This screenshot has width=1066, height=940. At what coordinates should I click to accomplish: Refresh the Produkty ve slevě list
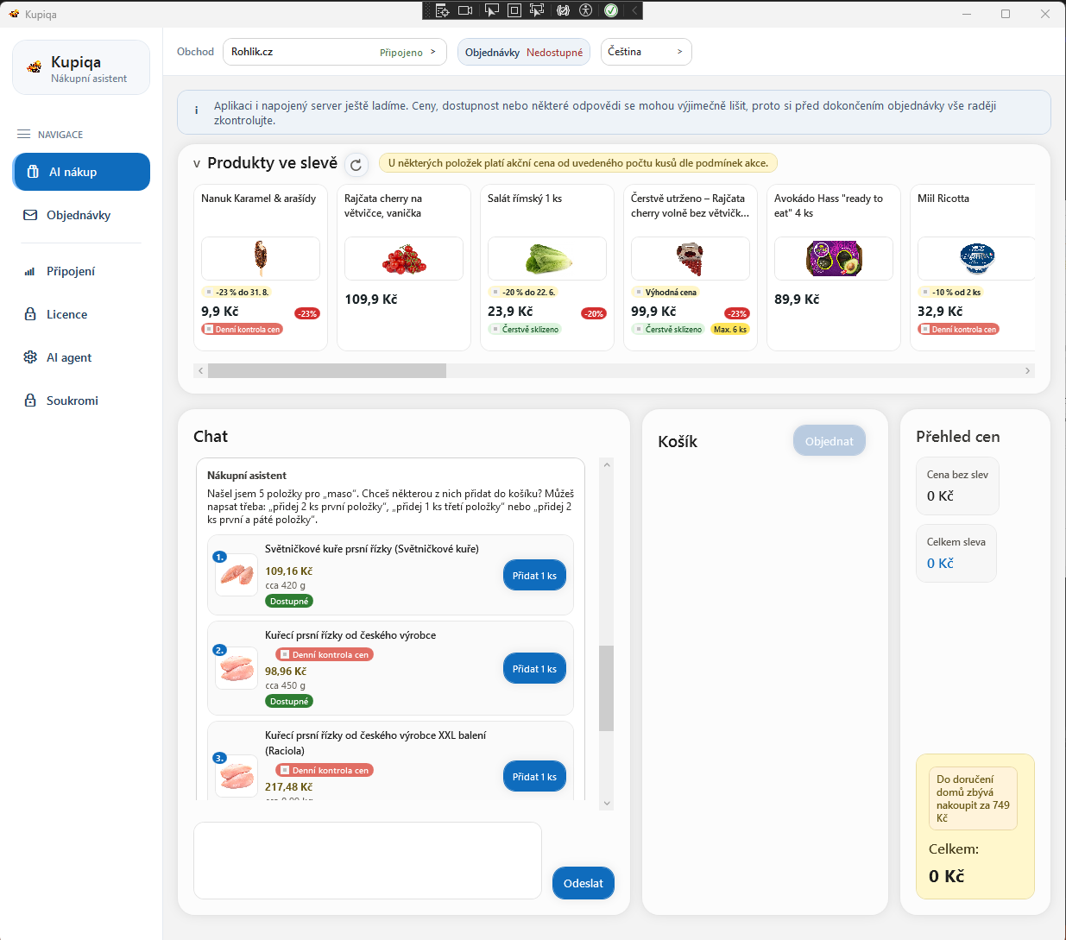pyautogui.click(x=356, y=164)
